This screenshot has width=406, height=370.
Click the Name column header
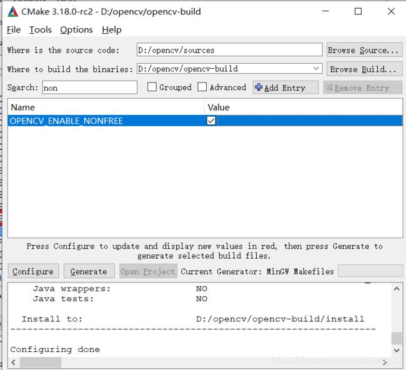click(106, 107)
